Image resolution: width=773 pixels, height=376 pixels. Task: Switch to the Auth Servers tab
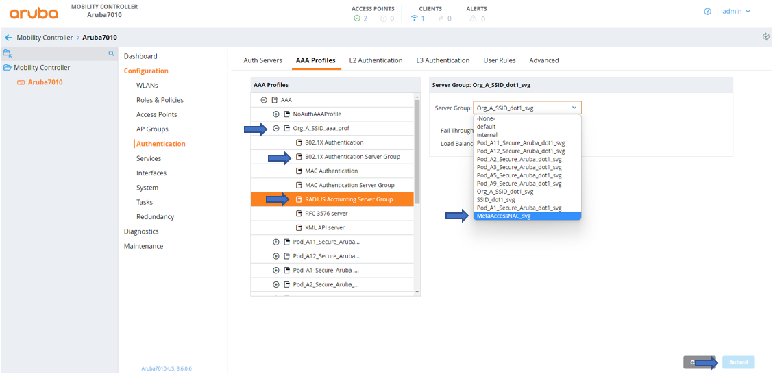tap(262, 60)
